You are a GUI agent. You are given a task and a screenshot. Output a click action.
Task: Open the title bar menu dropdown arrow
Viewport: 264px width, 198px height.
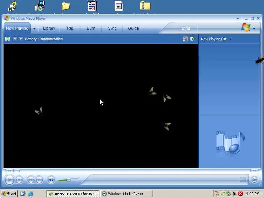tap(238, 18)
